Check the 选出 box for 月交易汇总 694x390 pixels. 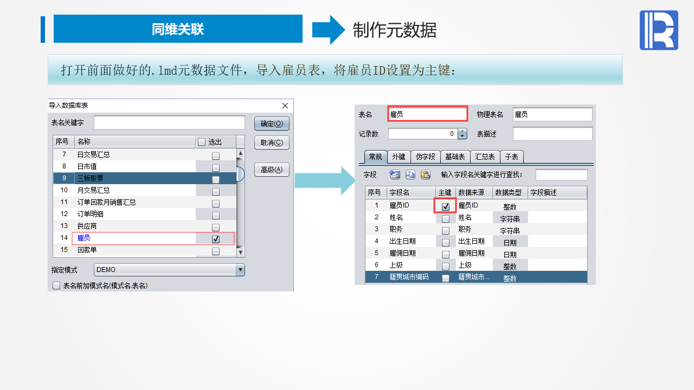pos(216,191)
